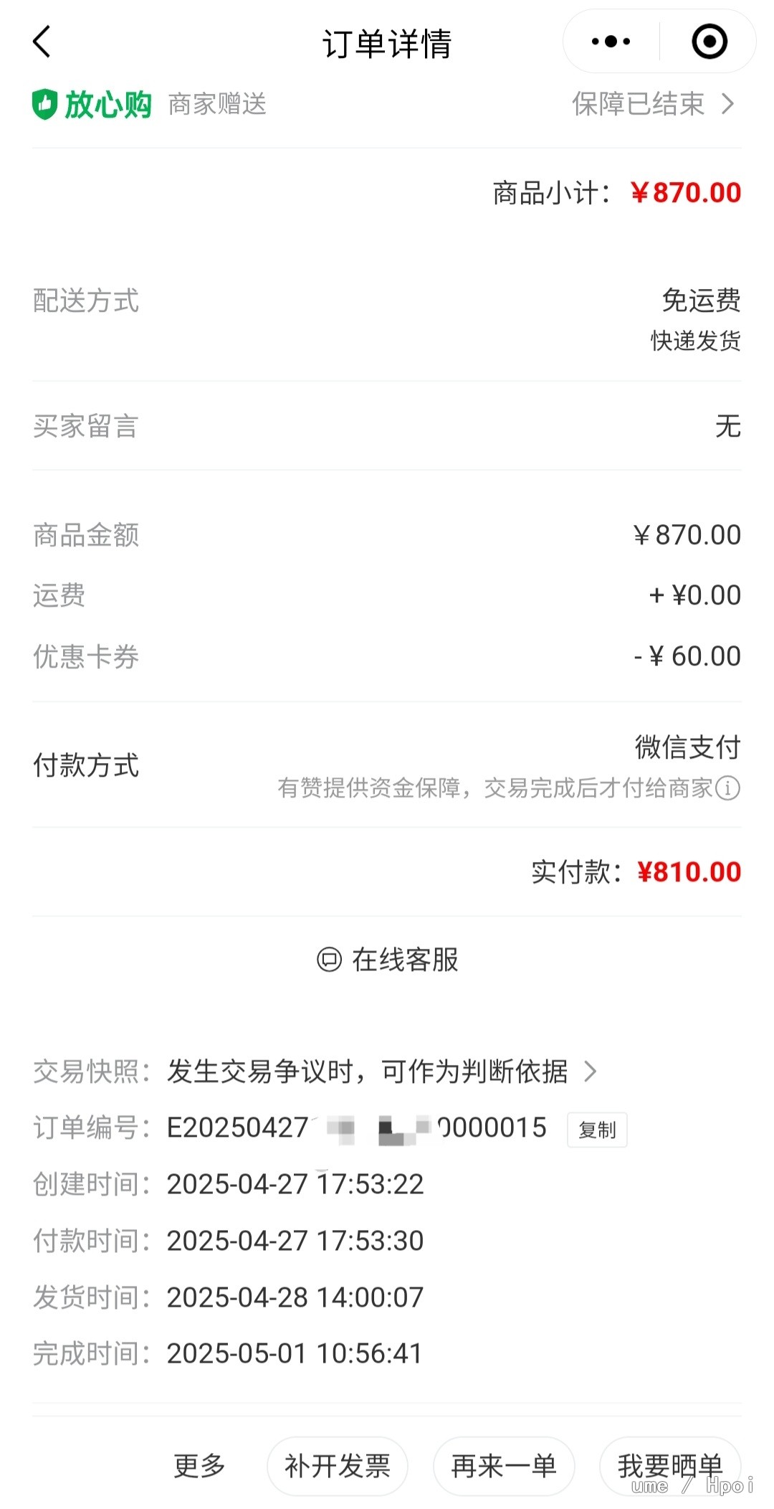Open the three-dot mini program menu
Image resolution: width=774 pixels, height=1509 pixels.
611,42
